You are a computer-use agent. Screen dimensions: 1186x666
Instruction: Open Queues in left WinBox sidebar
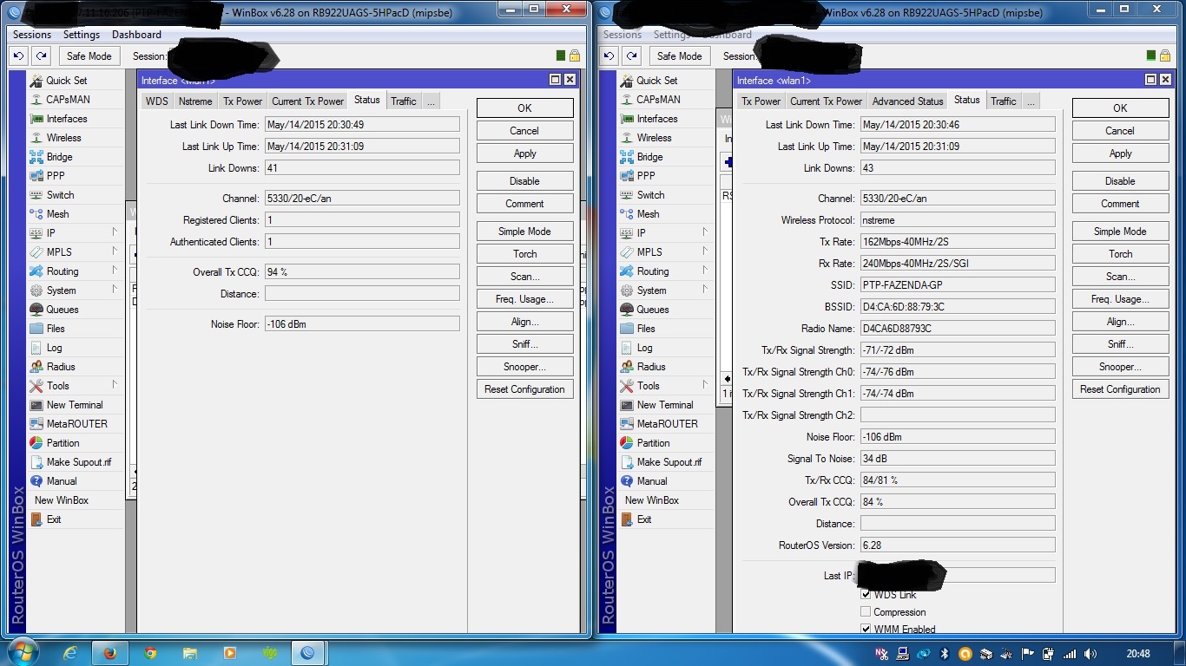pyautogui.click(x=62, y=310)
